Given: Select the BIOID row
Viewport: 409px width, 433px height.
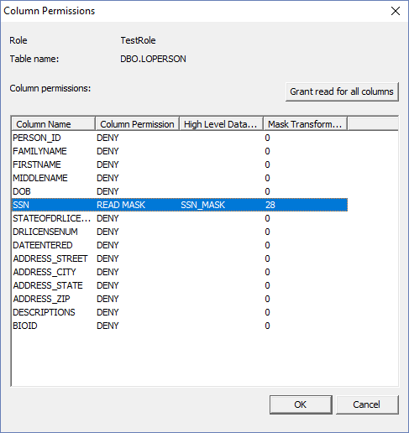Looking at the screenshot, I should point(180,326).
